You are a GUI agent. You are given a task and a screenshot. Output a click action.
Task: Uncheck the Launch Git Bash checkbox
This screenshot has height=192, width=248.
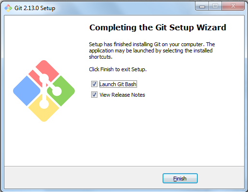tap(94, 84)
